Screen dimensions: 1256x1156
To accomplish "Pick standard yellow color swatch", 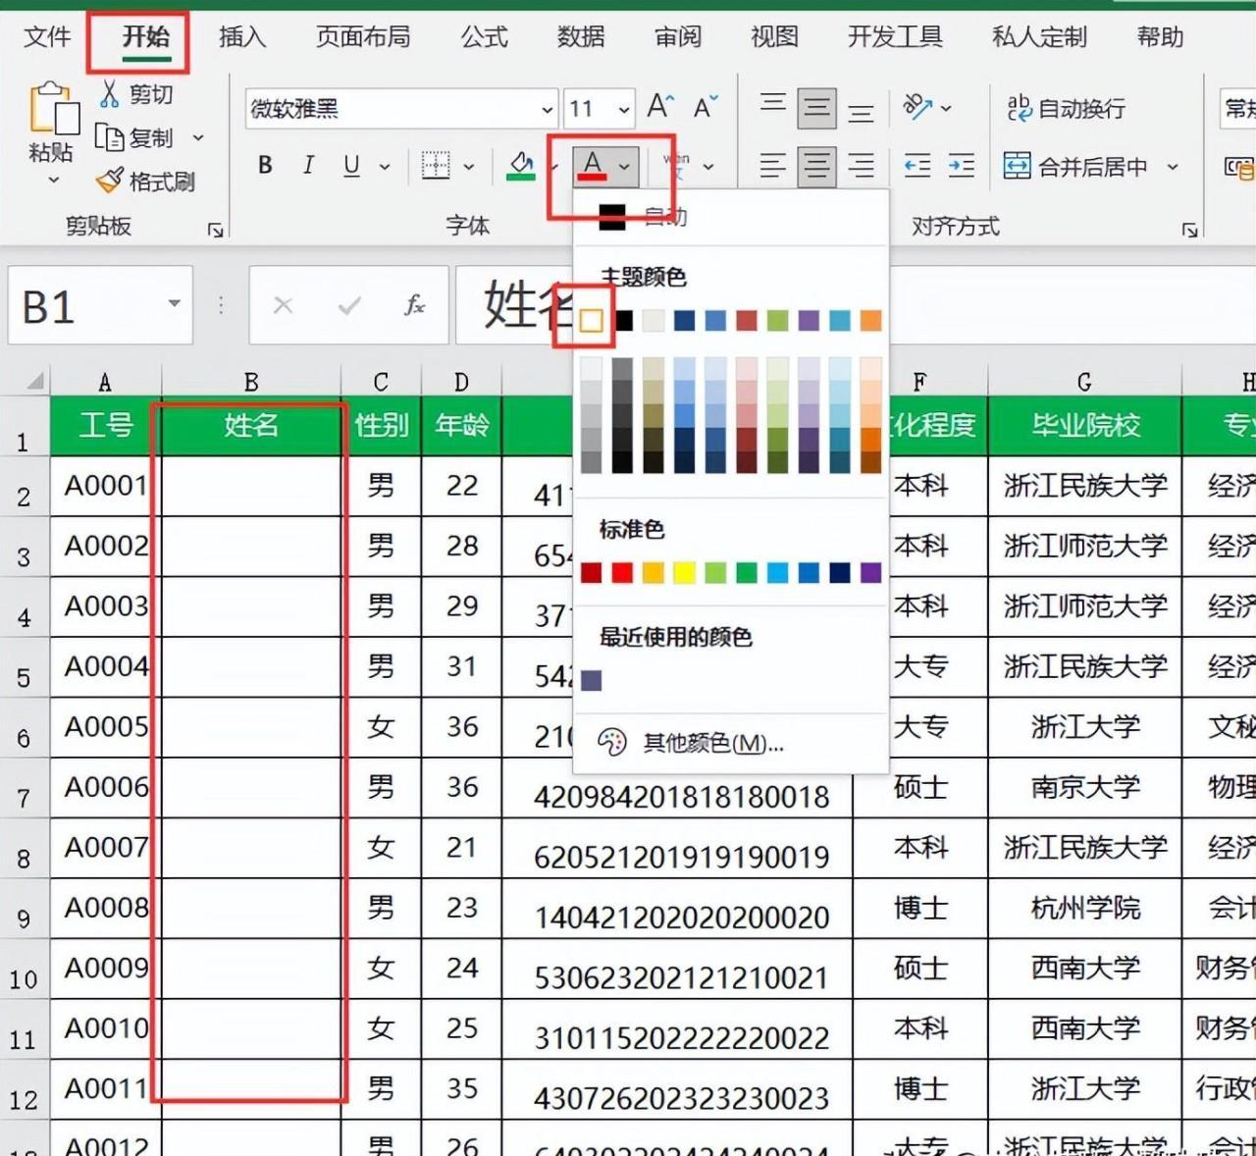I will [684, 572].
